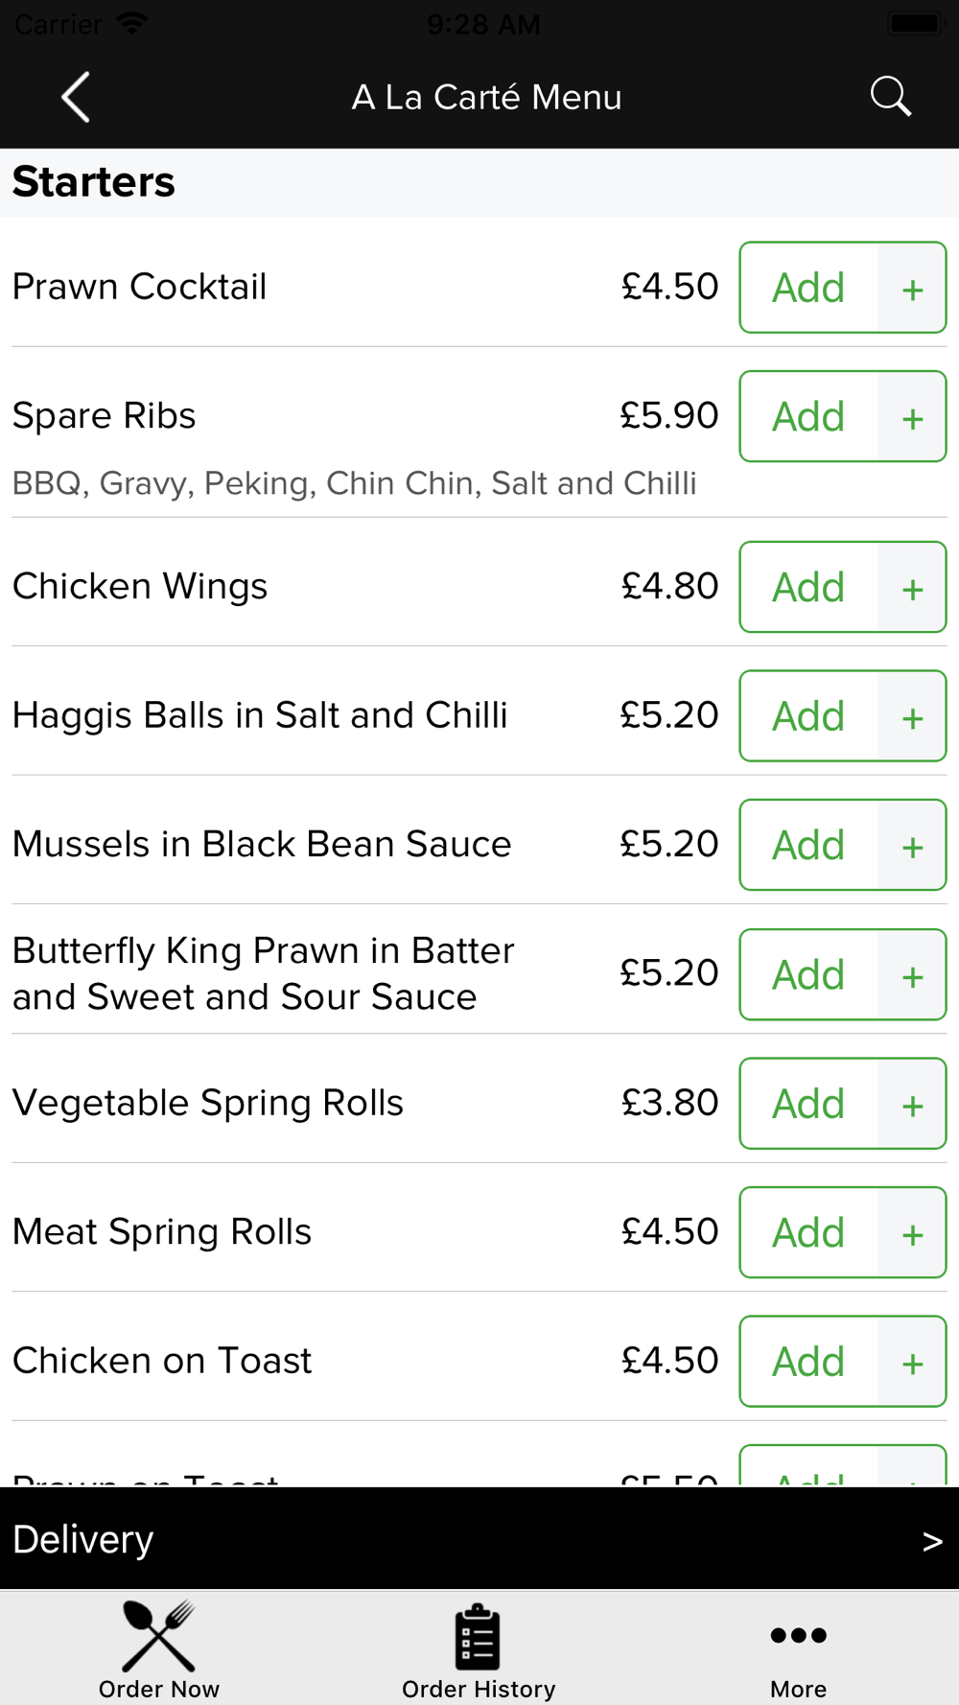This screenshot has width=959, height=1705.
Task: Open the search magnifier icon
Action: point(890,96)
